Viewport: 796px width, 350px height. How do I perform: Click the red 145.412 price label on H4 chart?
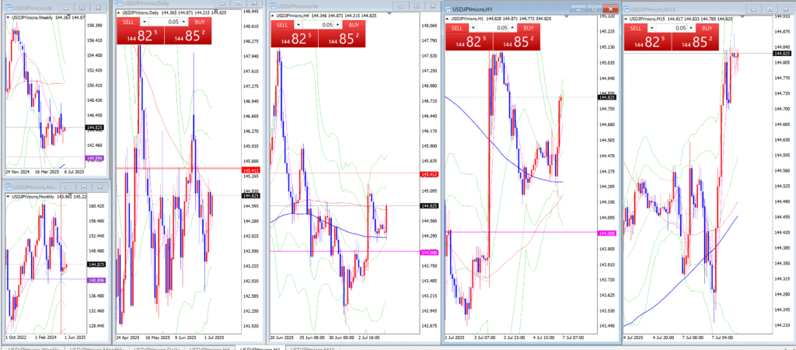point(429,174)
